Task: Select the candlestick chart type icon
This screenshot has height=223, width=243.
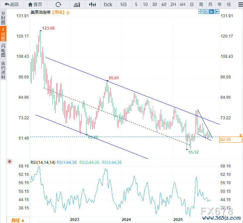Action: 93,4
